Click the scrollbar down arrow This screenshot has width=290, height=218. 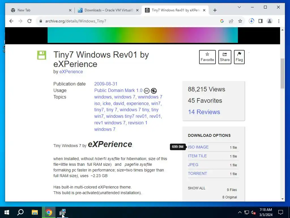282,199
